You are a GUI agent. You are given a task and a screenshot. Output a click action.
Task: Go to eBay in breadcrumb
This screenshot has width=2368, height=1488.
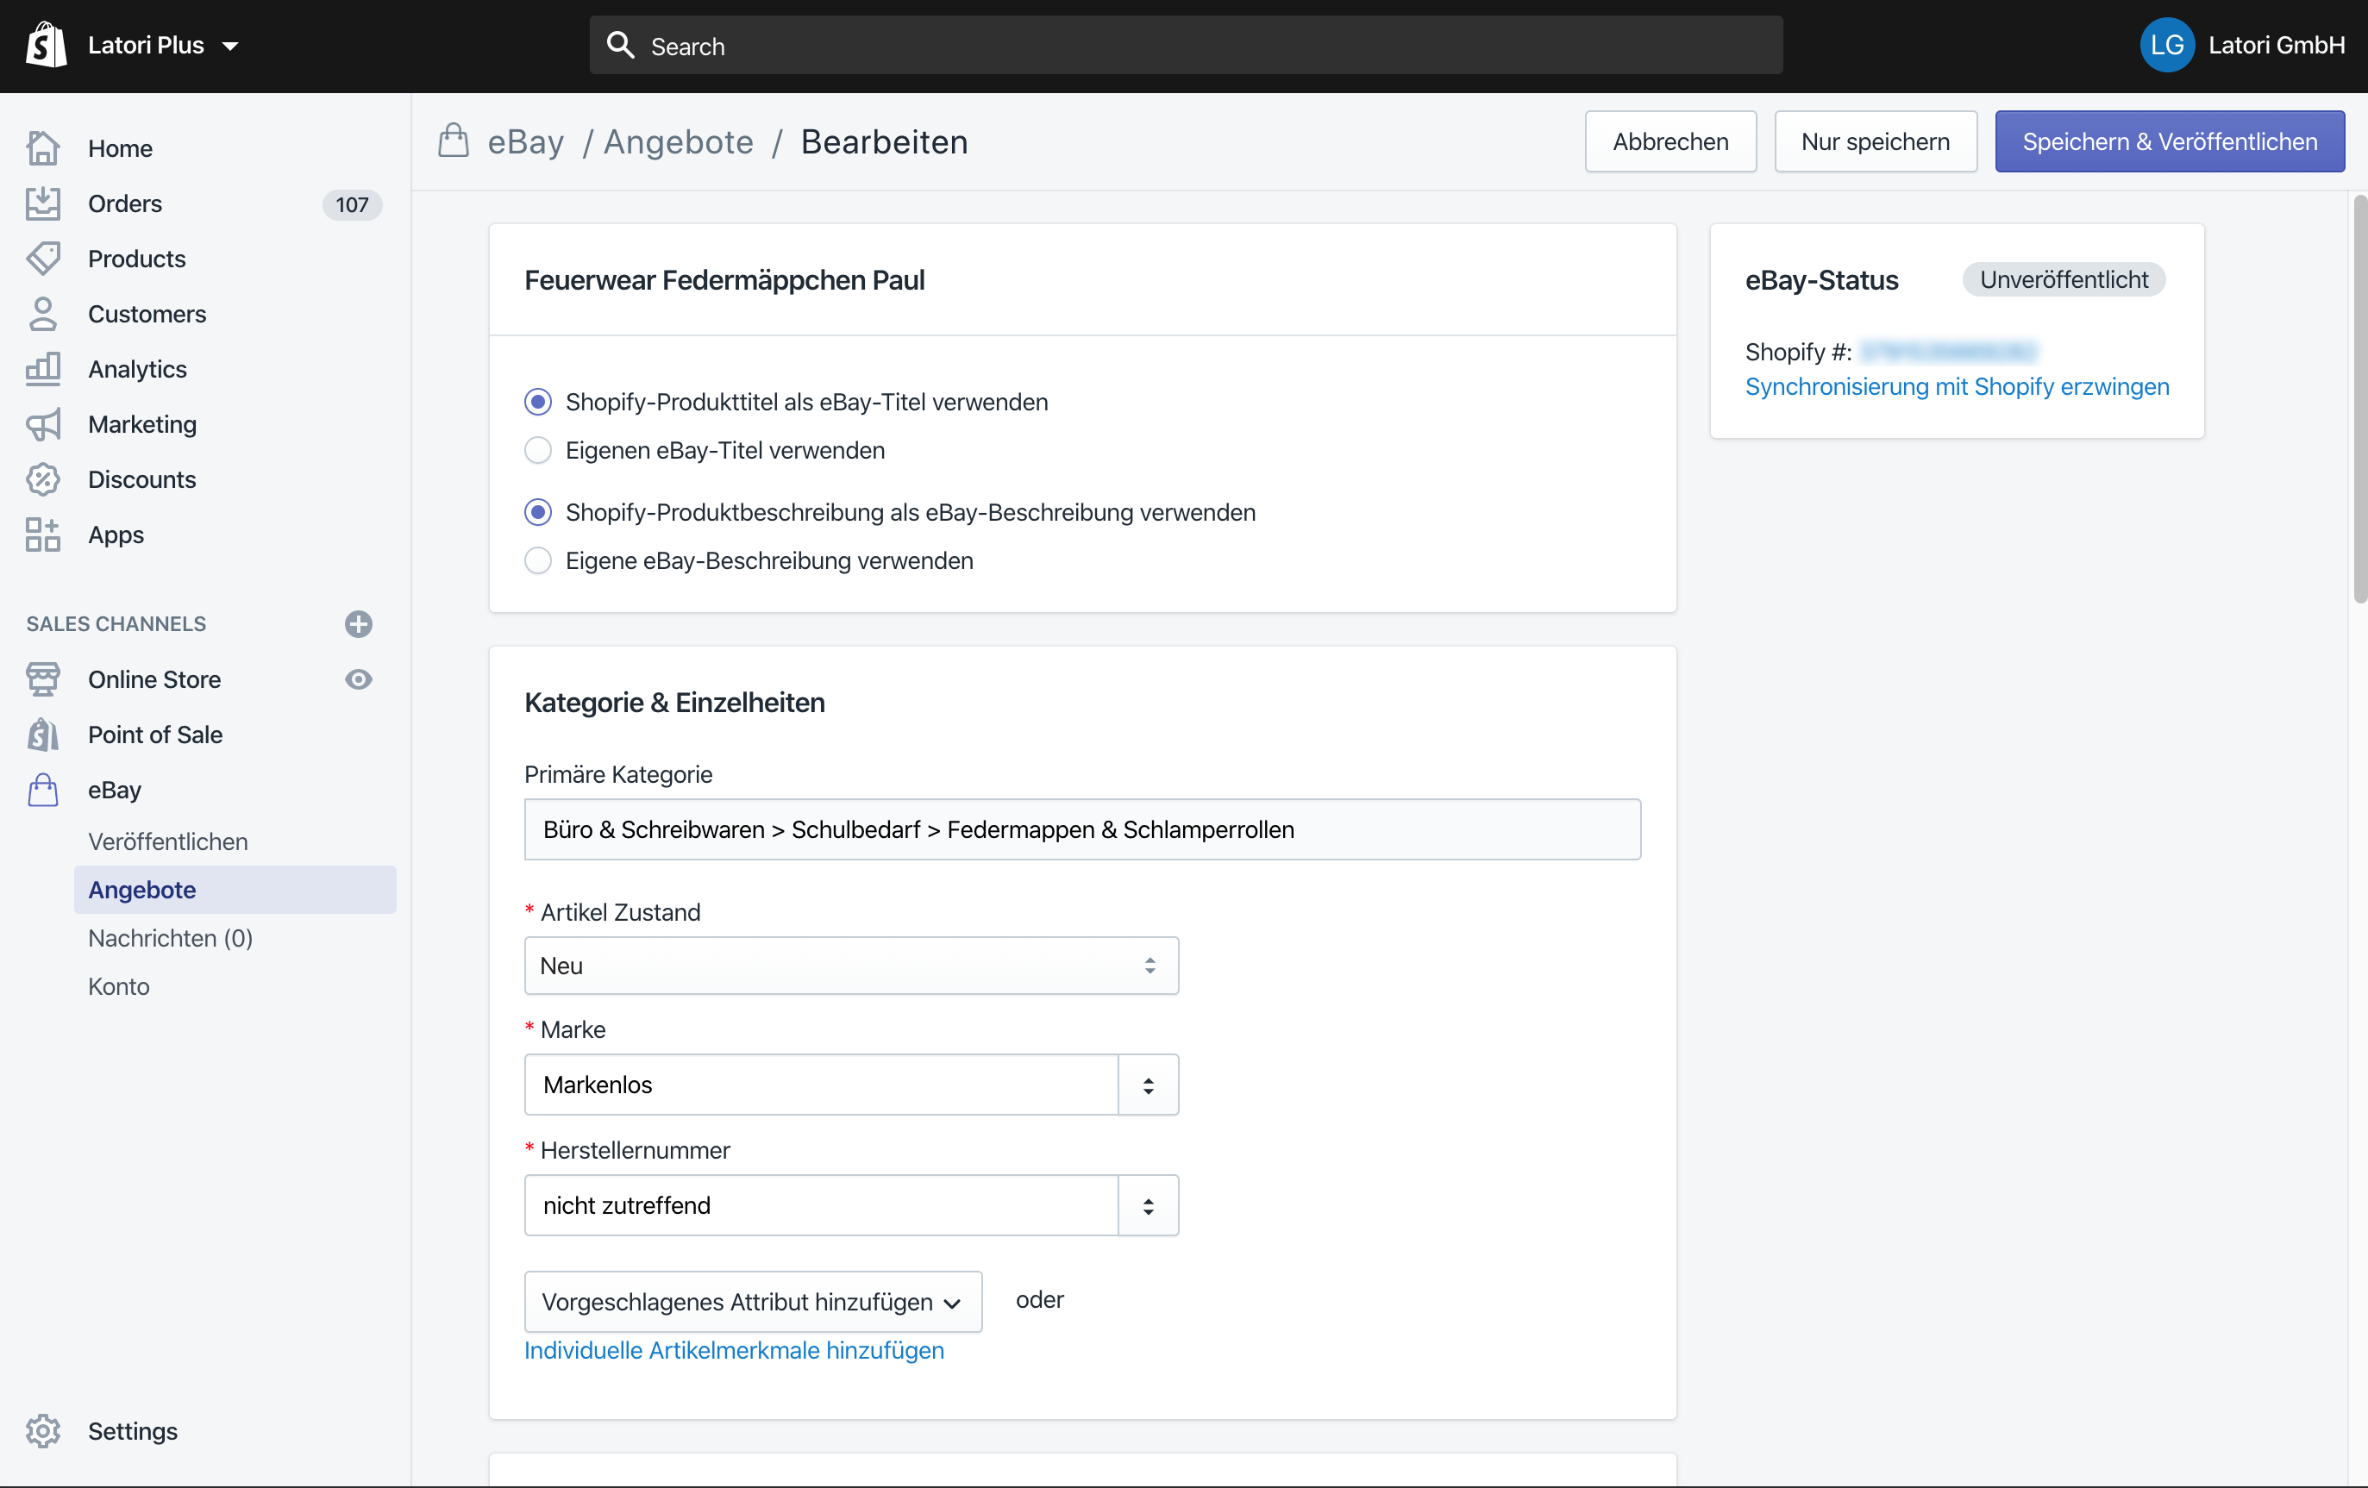pyautogui.click(x=526, y=141)
